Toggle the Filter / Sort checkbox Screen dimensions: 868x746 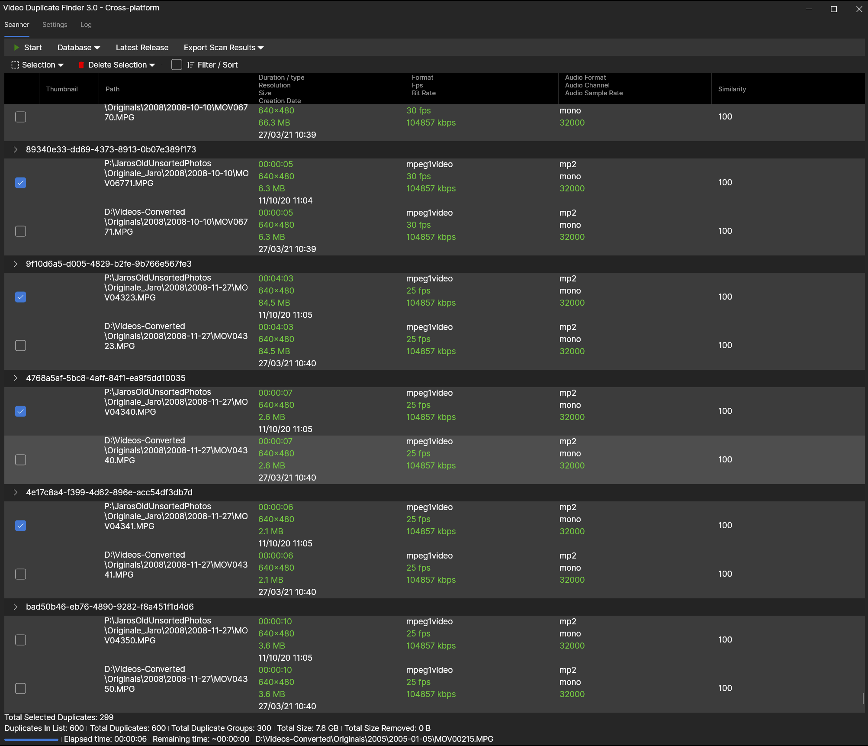(x=177, y=65)
